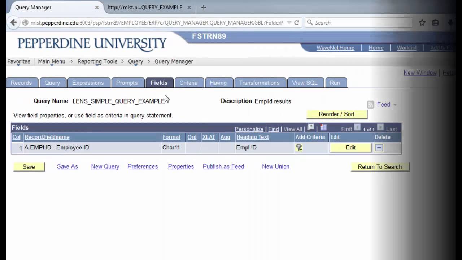
Task: Click the Personalize link in the Fields grid
Action: (249, 129)
